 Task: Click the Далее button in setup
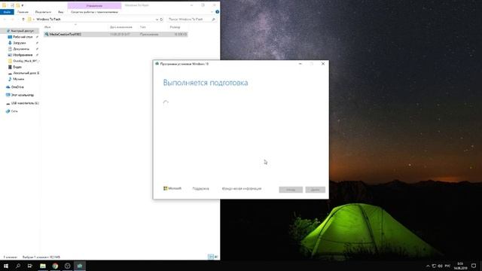coord(315,190)
